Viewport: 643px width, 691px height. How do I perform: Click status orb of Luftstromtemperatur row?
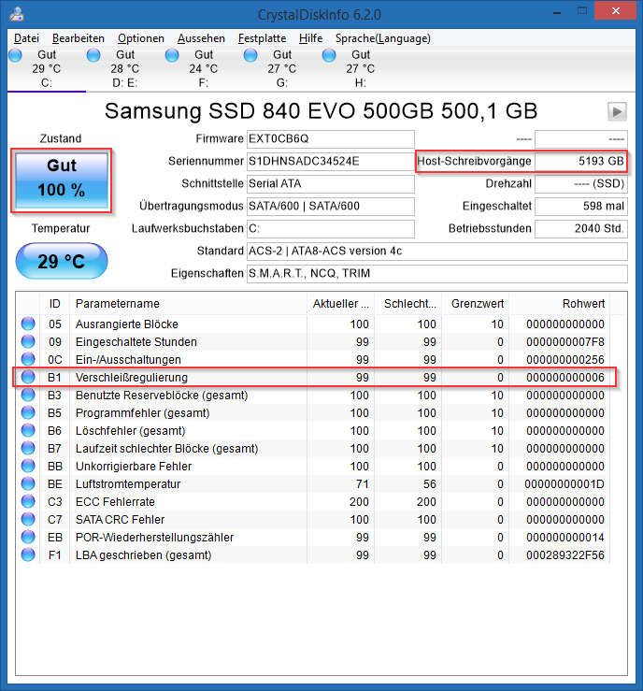(28, 483)
